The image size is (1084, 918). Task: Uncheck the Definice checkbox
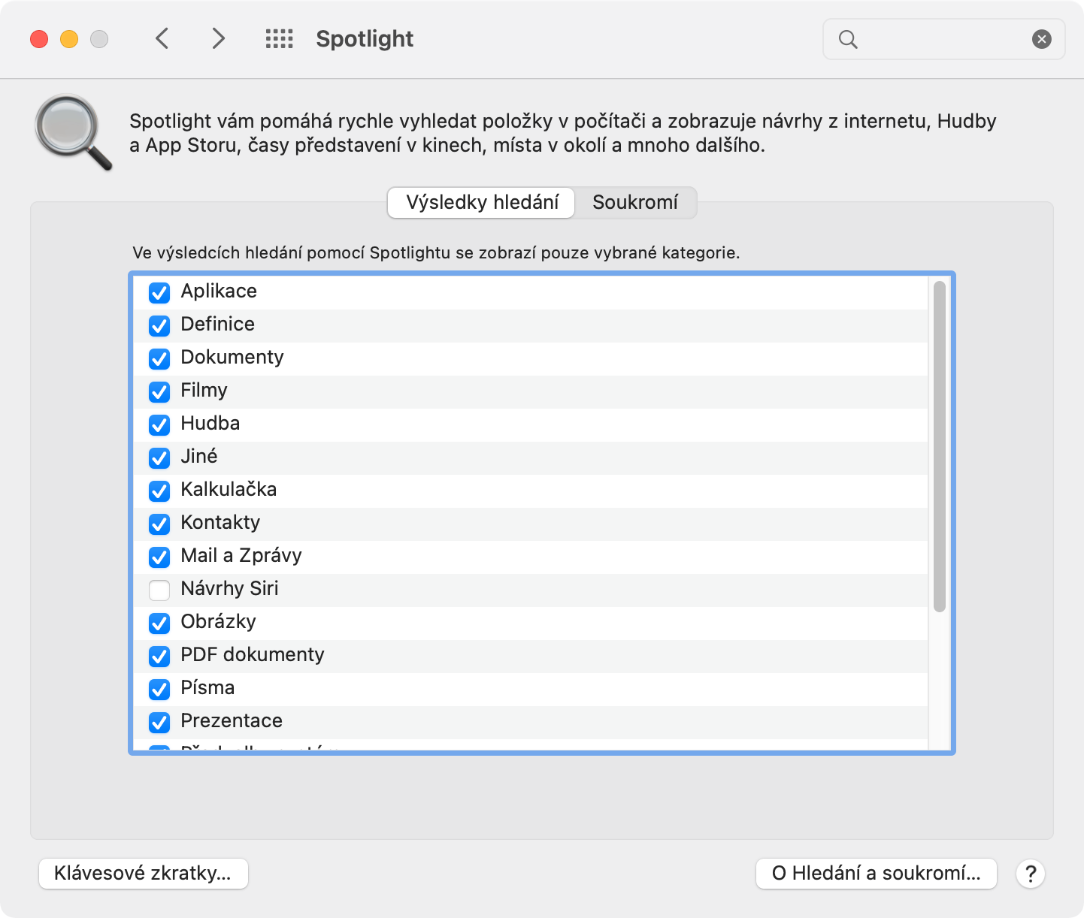click(159, 325)
